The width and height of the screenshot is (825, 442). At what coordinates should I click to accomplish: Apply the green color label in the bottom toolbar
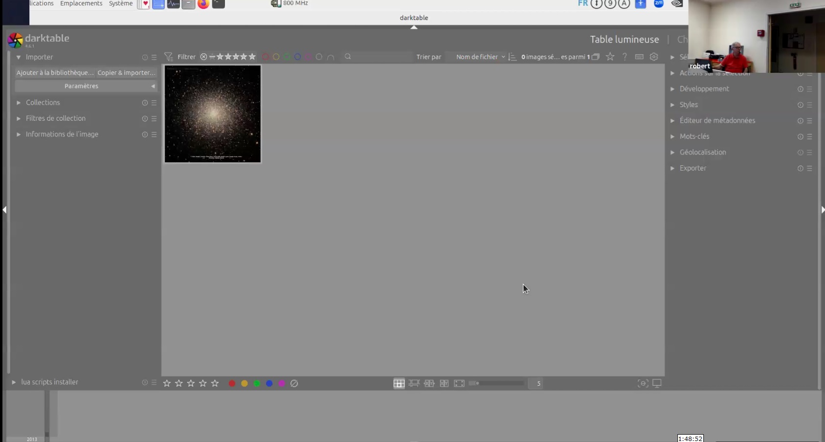pyautogui.click(x=257, y=383)
